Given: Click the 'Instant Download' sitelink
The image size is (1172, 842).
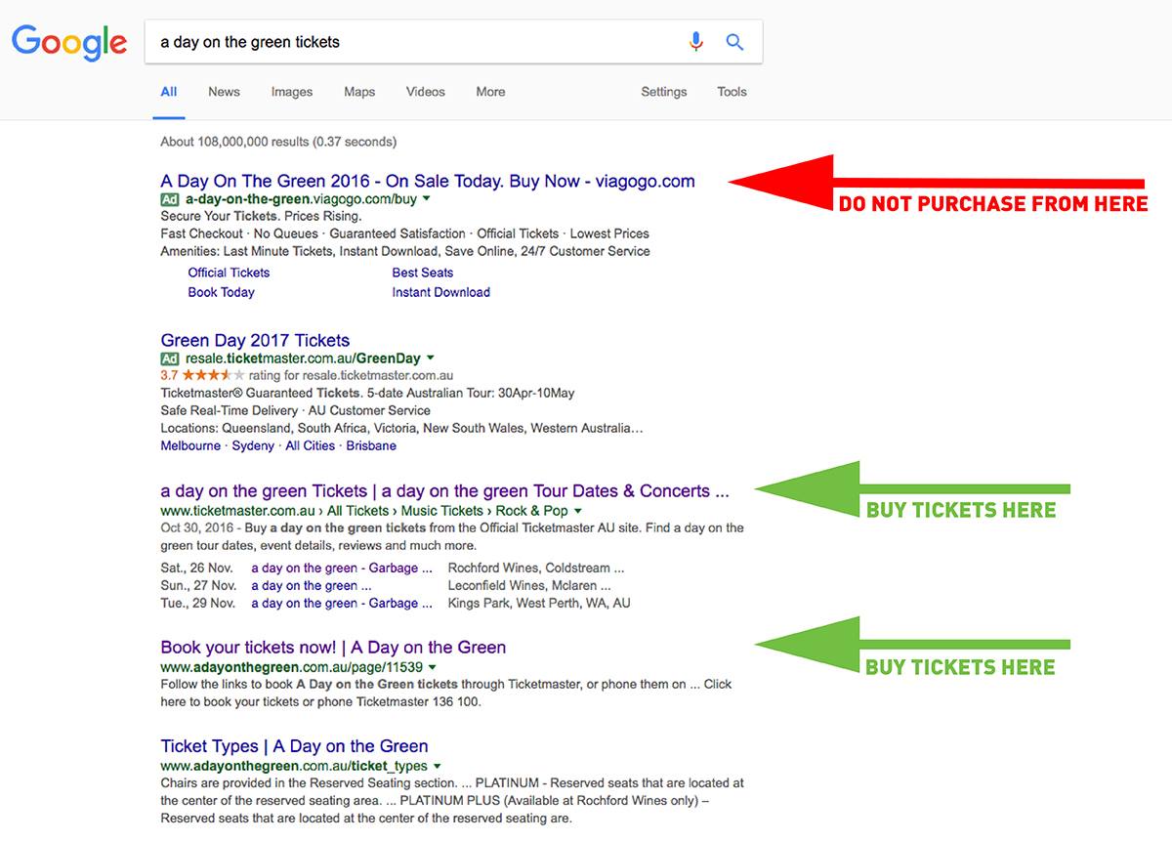Looking at the screenshot, I should click(x=441, y=292).
